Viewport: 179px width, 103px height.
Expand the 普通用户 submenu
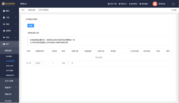tap(9, 88)
